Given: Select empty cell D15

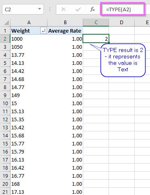Looking at the screenshot, I should [x=121, y=143].
